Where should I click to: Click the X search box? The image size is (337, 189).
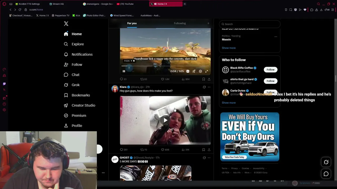coord(250,24)
